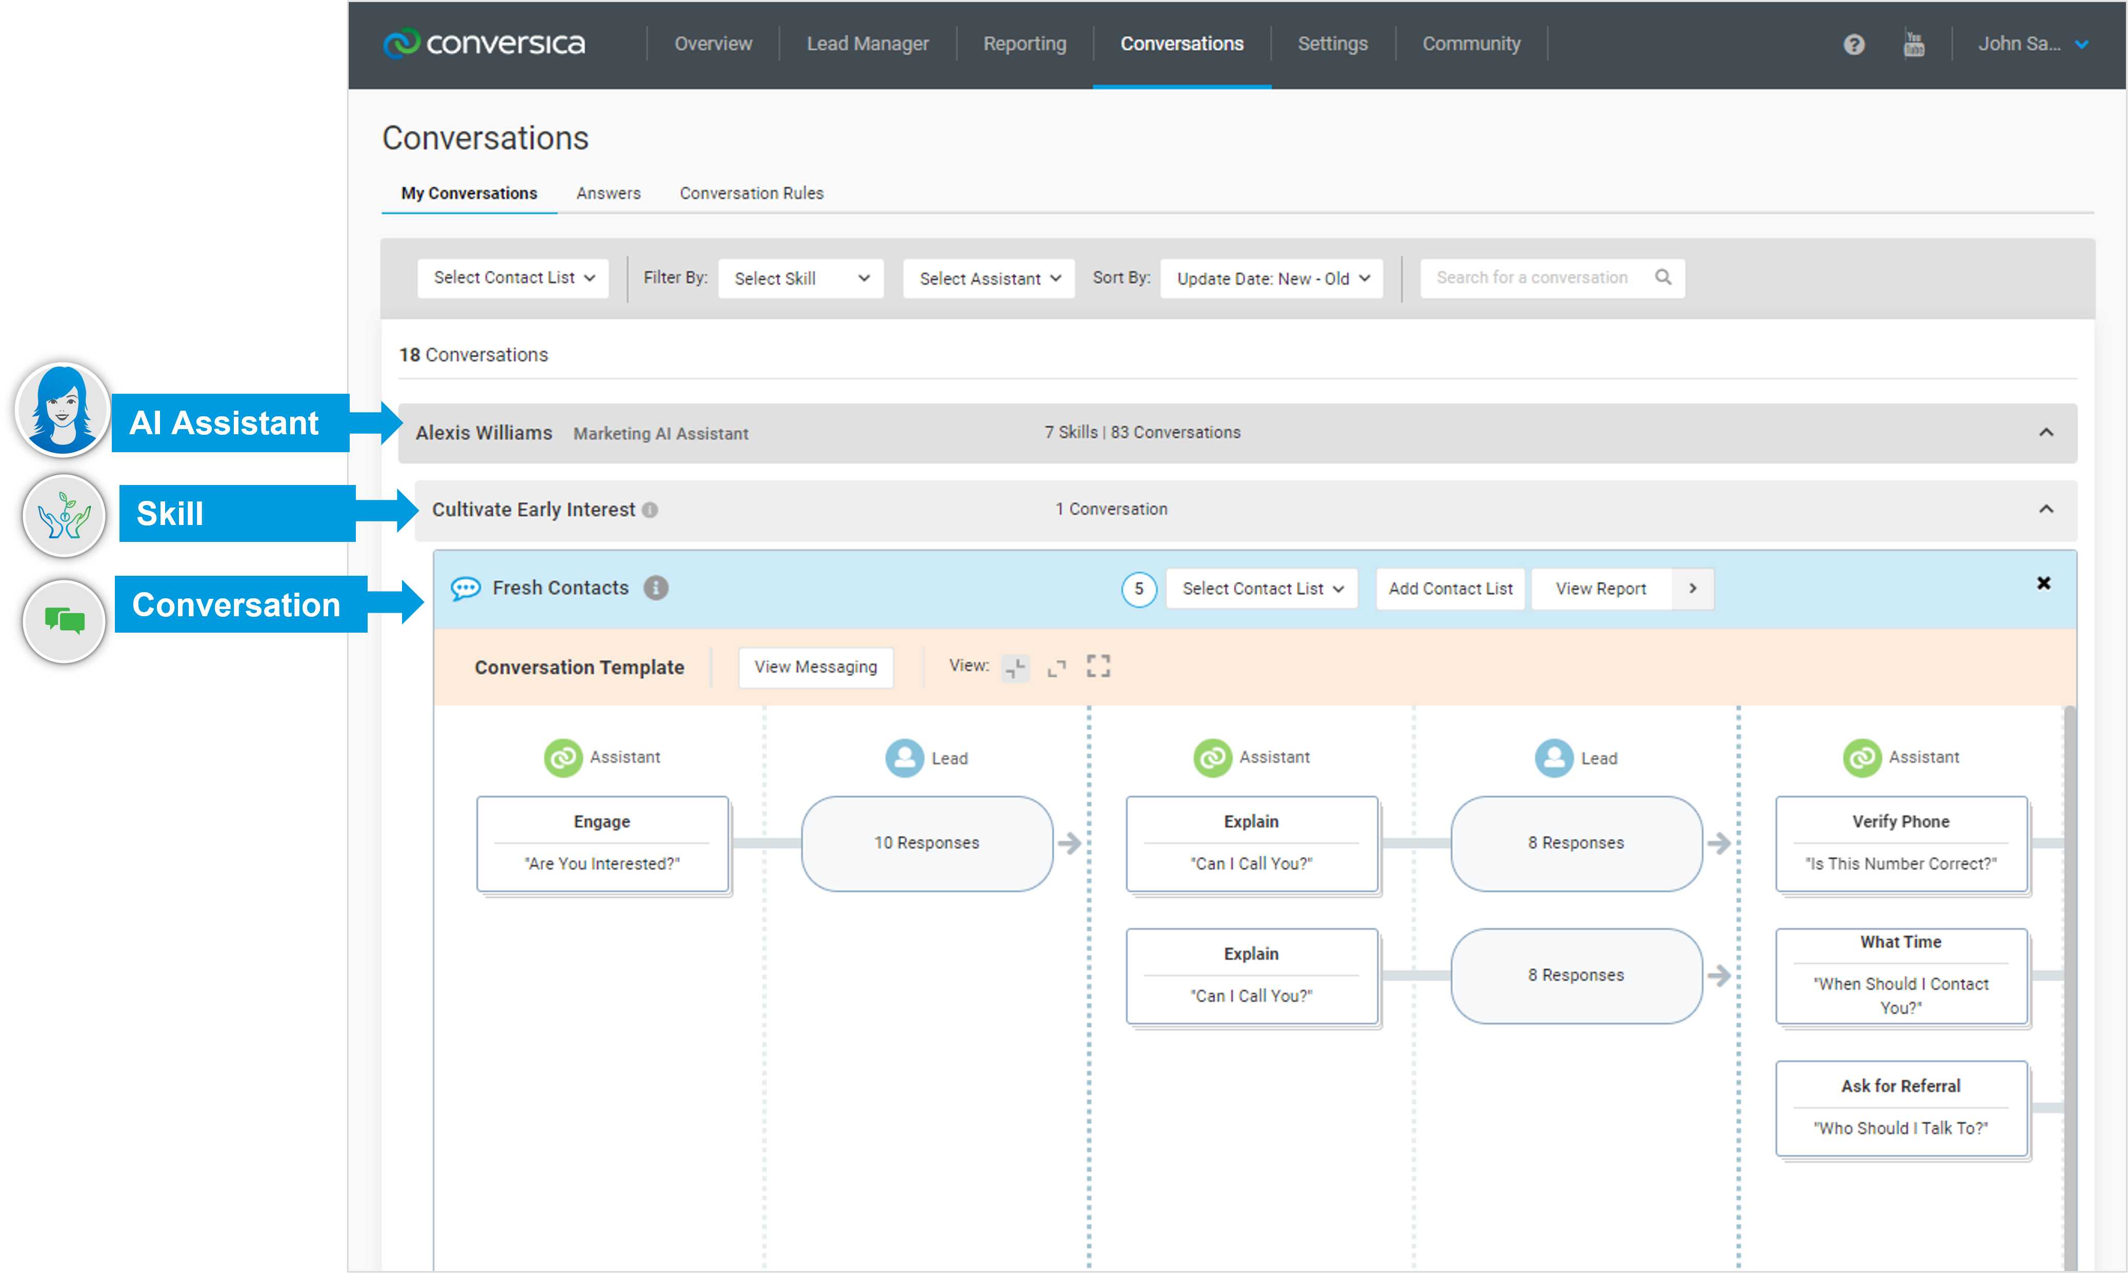2128x1273 pixels.
Task: Click the Add Contact List button
Action: 1450,589
